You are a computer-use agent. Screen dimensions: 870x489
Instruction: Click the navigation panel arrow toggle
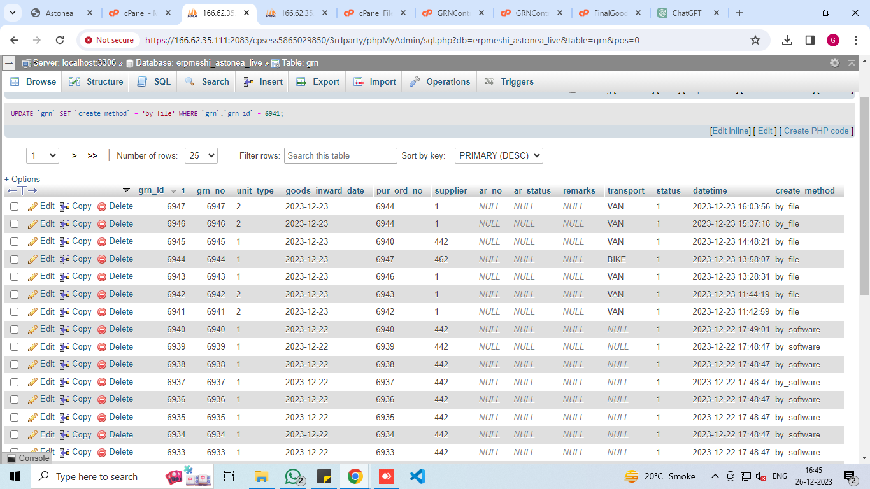coord(9,62)
